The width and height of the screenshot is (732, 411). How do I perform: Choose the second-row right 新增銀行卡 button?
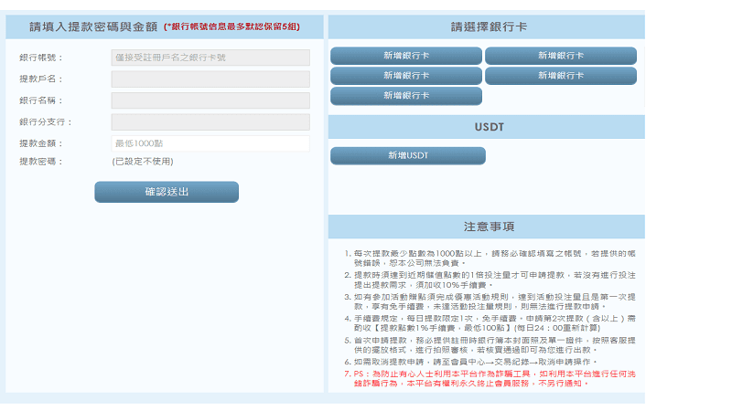560,76
